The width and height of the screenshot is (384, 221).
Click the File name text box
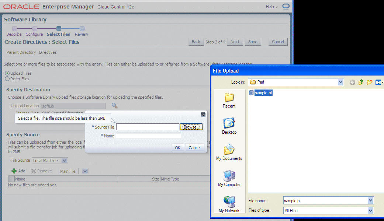[x=325, y=200]
